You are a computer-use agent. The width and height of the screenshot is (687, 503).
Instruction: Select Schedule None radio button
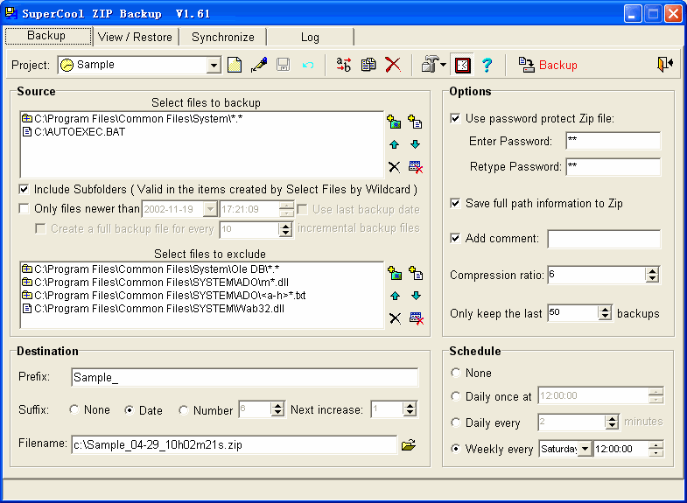(456, 373)
